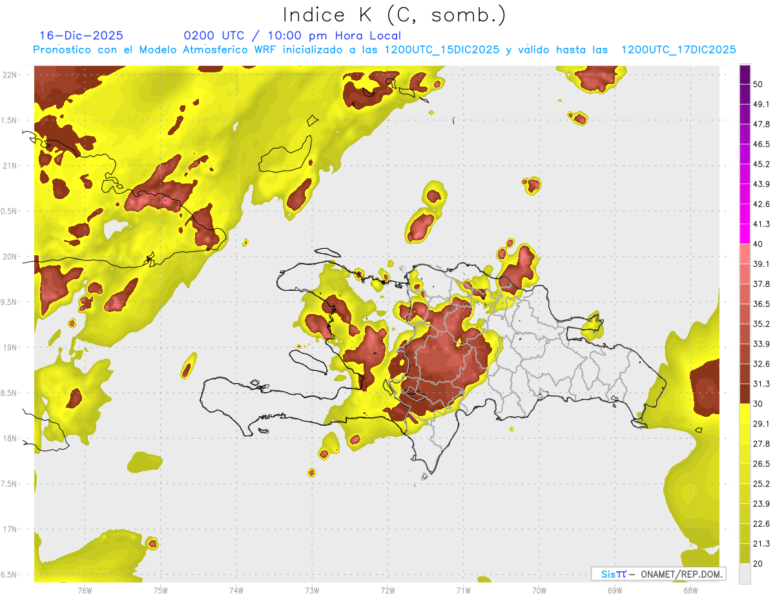The width and height of the screenshot is (775, 599).
Task: Select the magenta swatch between 40 and 41.3
Action: (x=745, y=234)
